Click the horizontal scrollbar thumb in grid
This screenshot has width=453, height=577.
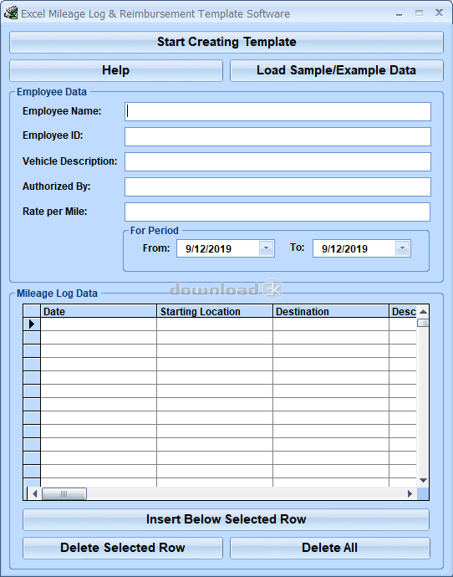point(64,493)
